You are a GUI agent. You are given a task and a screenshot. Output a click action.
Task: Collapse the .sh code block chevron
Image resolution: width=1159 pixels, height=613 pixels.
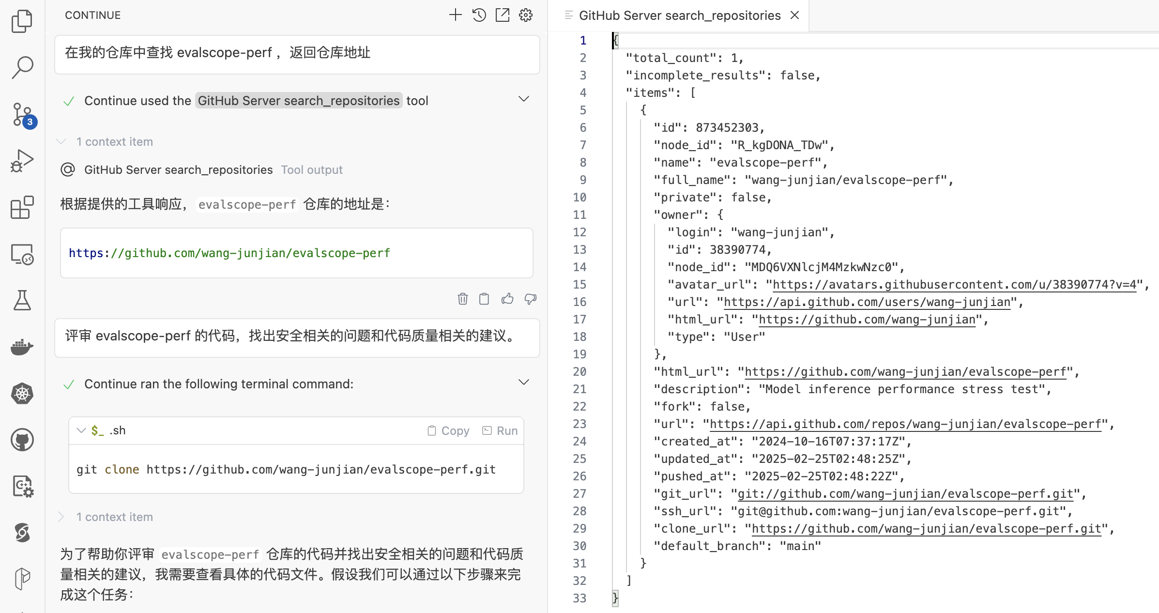point(81,430)
